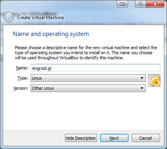This screenshot has width=167, height=149.
Task: Click the Name field containing Angroid.gr
Action: [96, 68]
